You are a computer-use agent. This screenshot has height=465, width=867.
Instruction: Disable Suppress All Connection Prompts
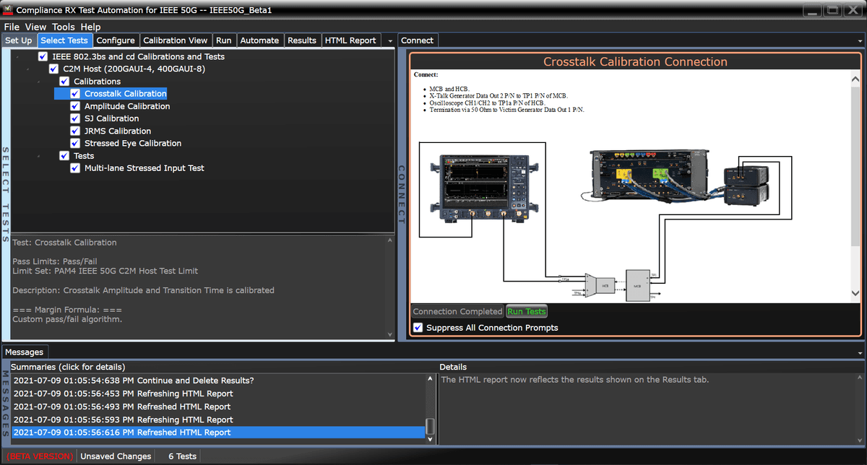417,327
